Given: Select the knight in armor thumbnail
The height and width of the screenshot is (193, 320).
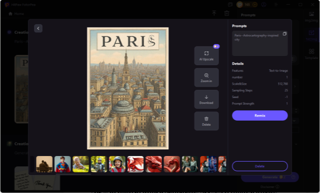Looking at the screenshot, I should [x=99, y=164].
